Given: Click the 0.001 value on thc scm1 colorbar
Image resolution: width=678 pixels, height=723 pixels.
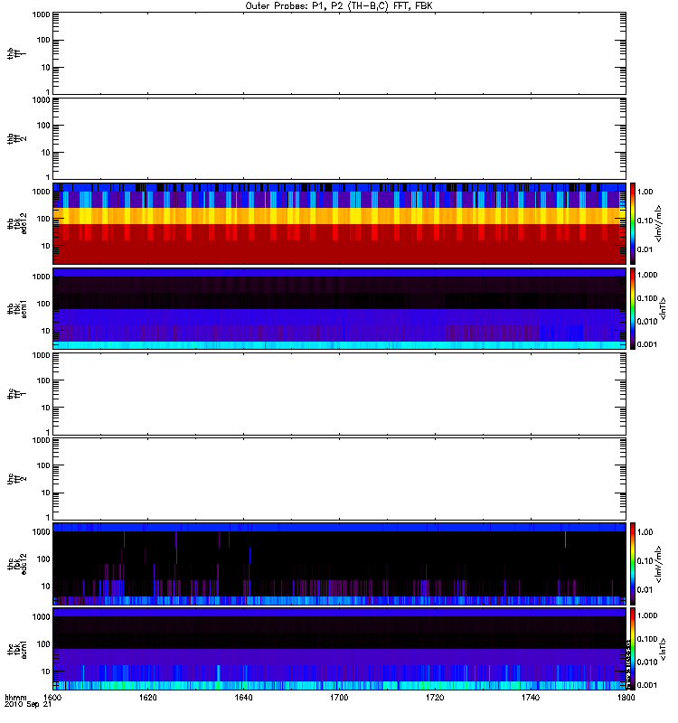Looking at the screenshot, I should 647,685.
